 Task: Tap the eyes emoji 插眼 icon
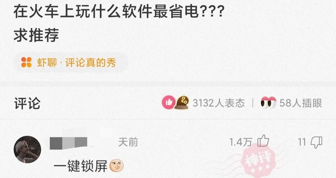268,103
